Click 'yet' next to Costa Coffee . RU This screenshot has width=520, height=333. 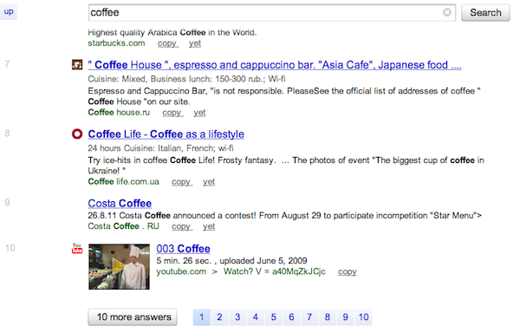[209, 226]
